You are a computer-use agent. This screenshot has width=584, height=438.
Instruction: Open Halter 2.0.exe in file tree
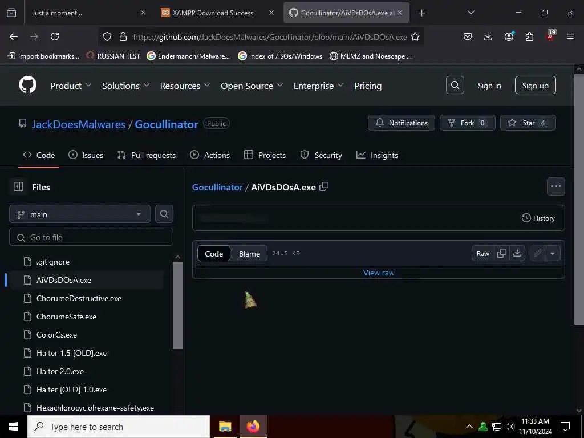point(60,371)
